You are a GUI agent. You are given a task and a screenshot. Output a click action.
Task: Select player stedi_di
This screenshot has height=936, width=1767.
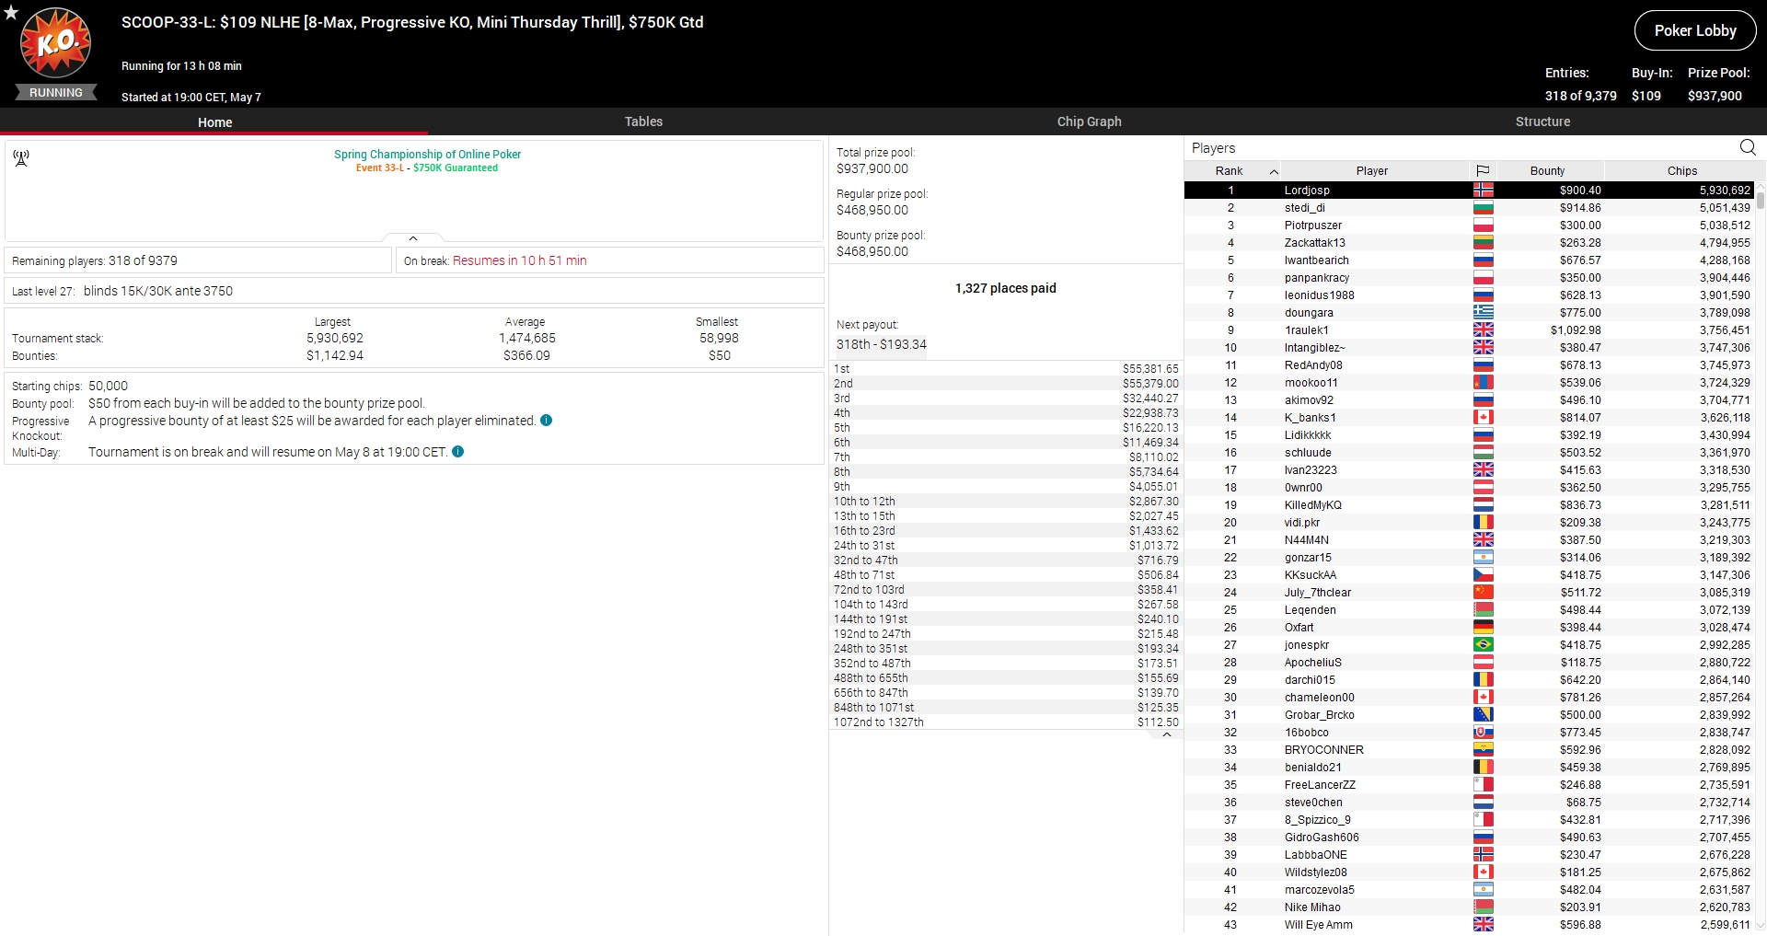[x=1469, y=208]
